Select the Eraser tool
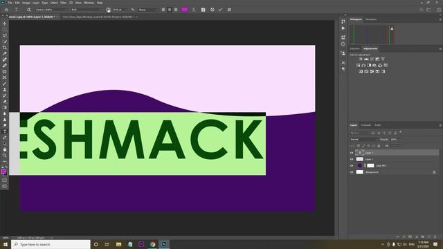Viewport: 443px width, 249px height. tap(5, 102)
